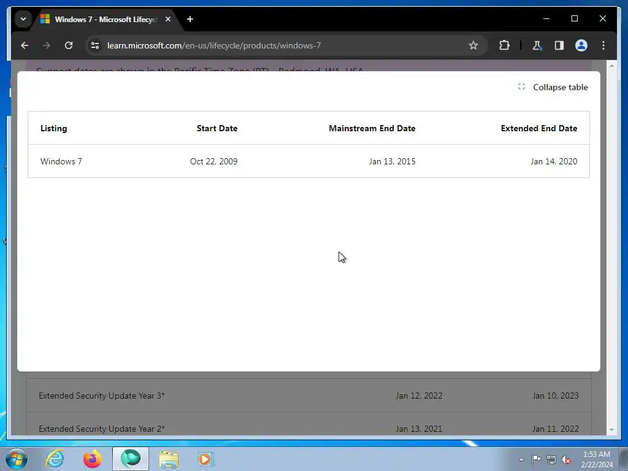Click the Start Date column header
628x471 pixels.
coord(216,128)
